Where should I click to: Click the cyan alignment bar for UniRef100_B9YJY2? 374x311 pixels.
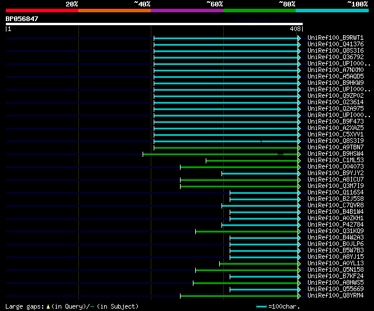259,174
